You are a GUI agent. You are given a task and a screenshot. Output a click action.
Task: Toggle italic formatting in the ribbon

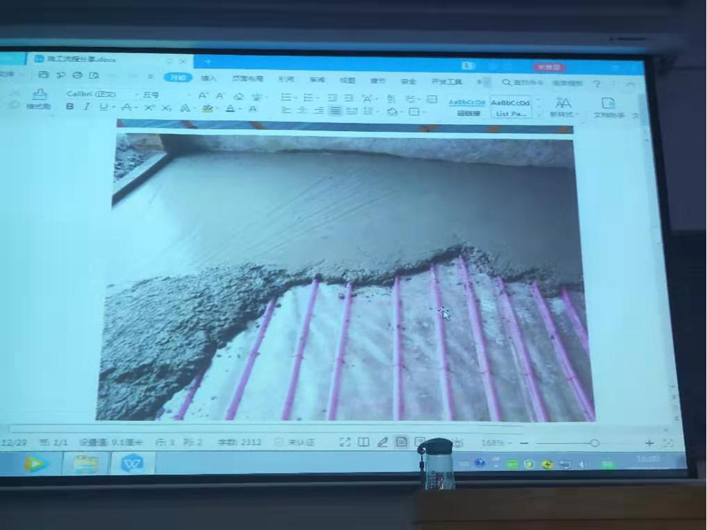pyautogui.click(x=87, y=107)
